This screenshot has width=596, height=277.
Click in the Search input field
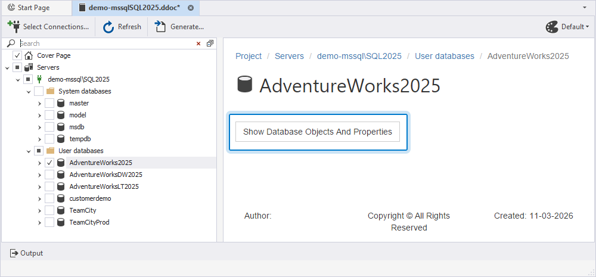[107, 43]
